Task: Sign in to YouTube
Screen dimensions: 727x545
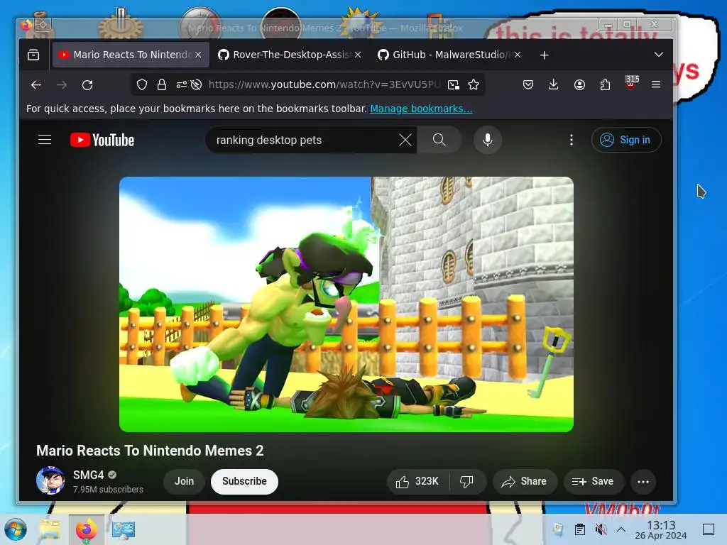Action: point(626,140)
